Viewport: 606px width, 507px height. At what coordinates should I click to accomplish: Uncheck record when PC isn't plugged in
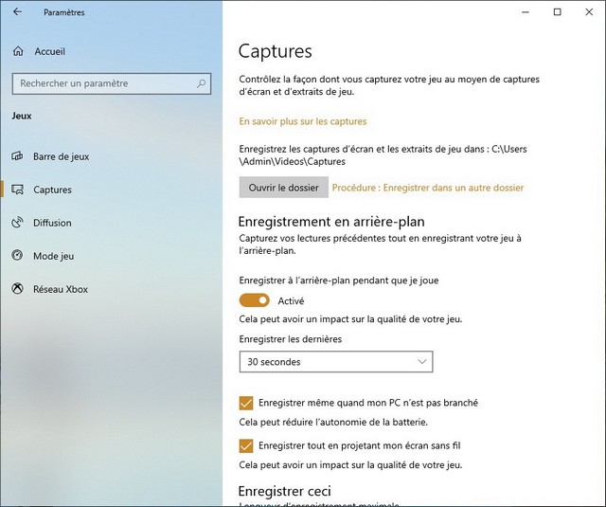click(x=246, y=403)
